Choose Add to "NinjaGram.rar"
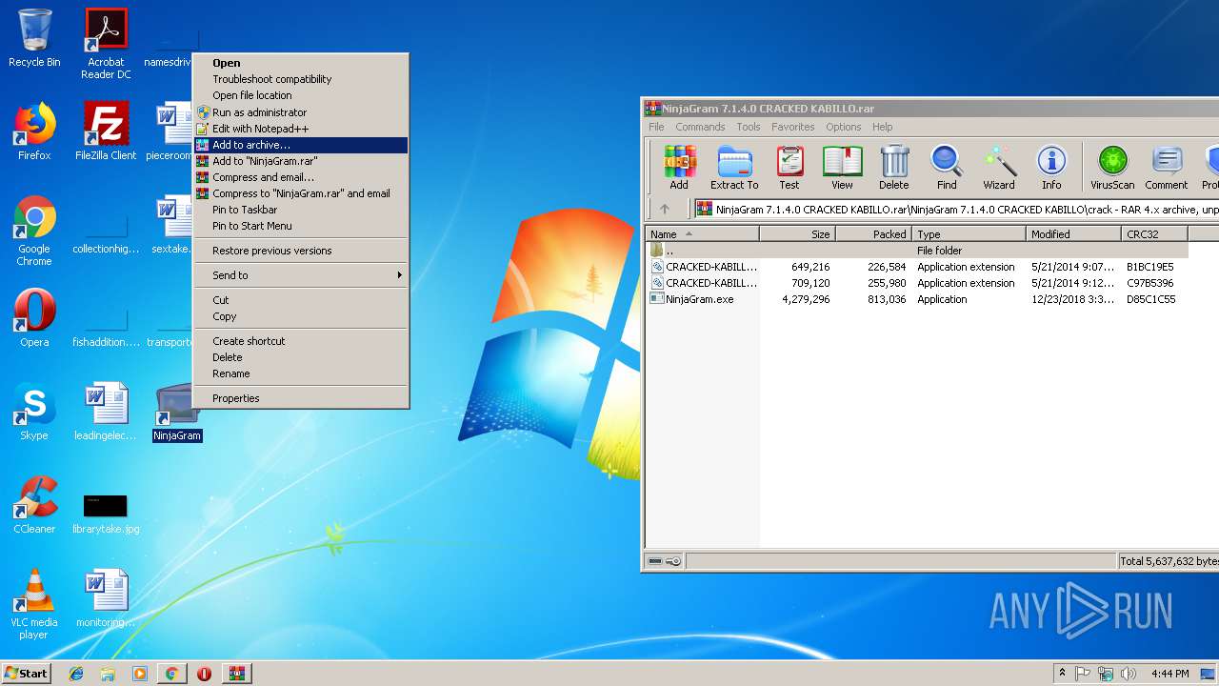 tap(301, 161)
